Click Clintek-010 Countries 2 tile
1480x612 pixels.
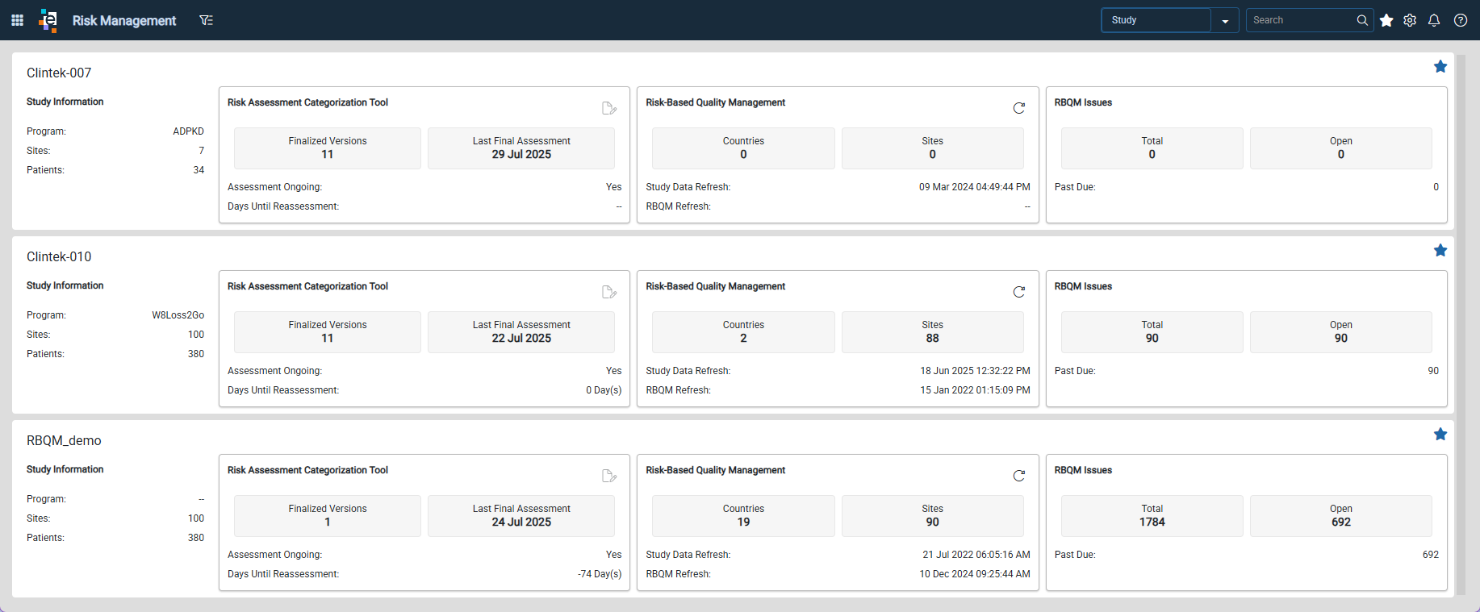click(x=743, y=331)
